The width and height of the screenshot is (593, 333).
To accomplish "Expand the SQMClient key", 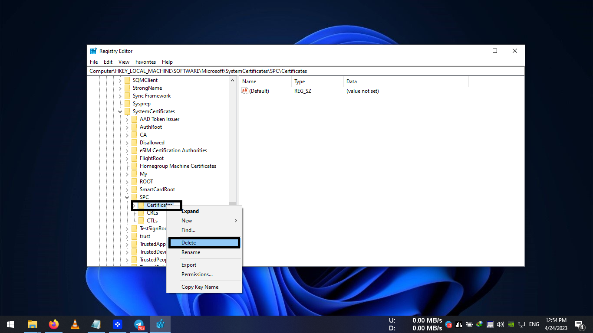I will click(x=120, y=80).
